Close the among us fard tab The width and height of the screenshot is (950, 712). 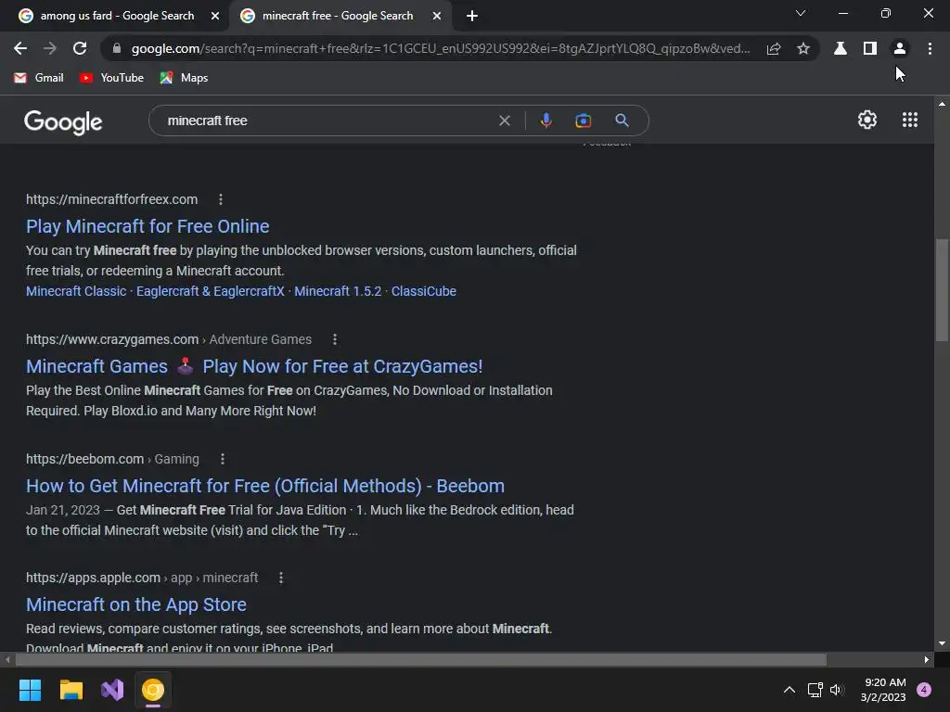215,17
